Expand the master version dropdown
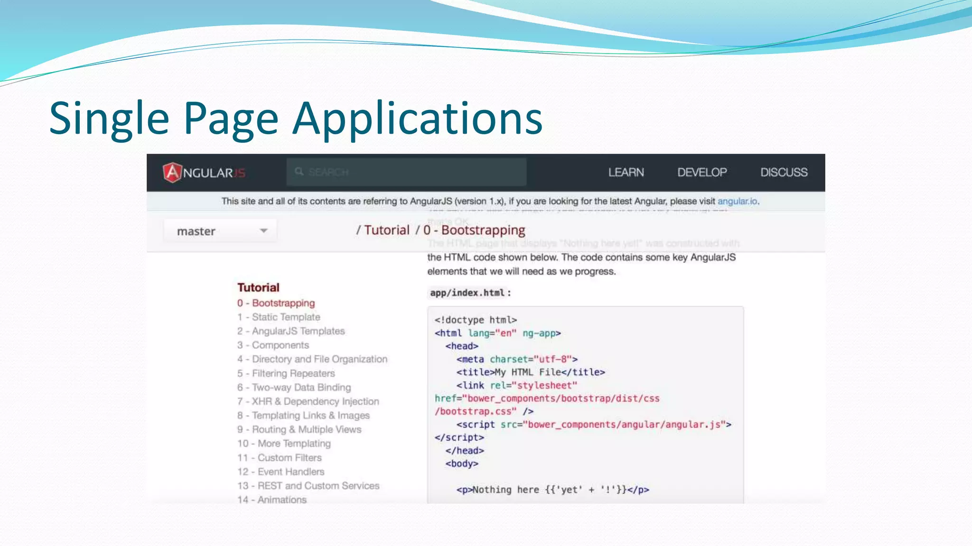Viewport: 972px width, 546px height. [220, 231]
